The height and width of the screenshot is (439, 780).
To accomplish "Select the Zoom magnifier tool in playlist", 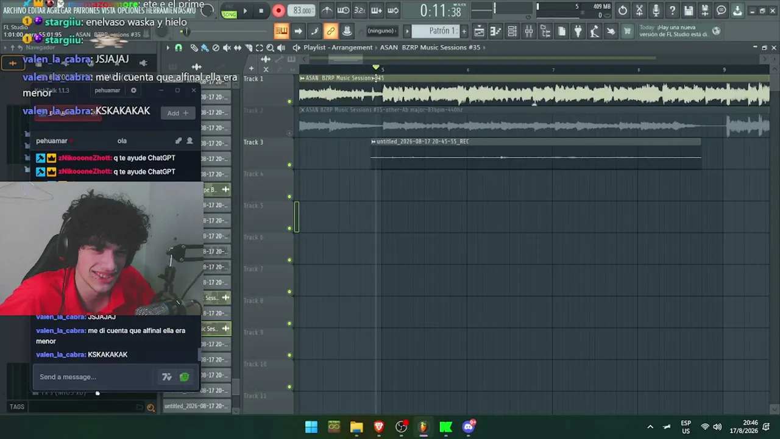I will (x=270, y=48).
